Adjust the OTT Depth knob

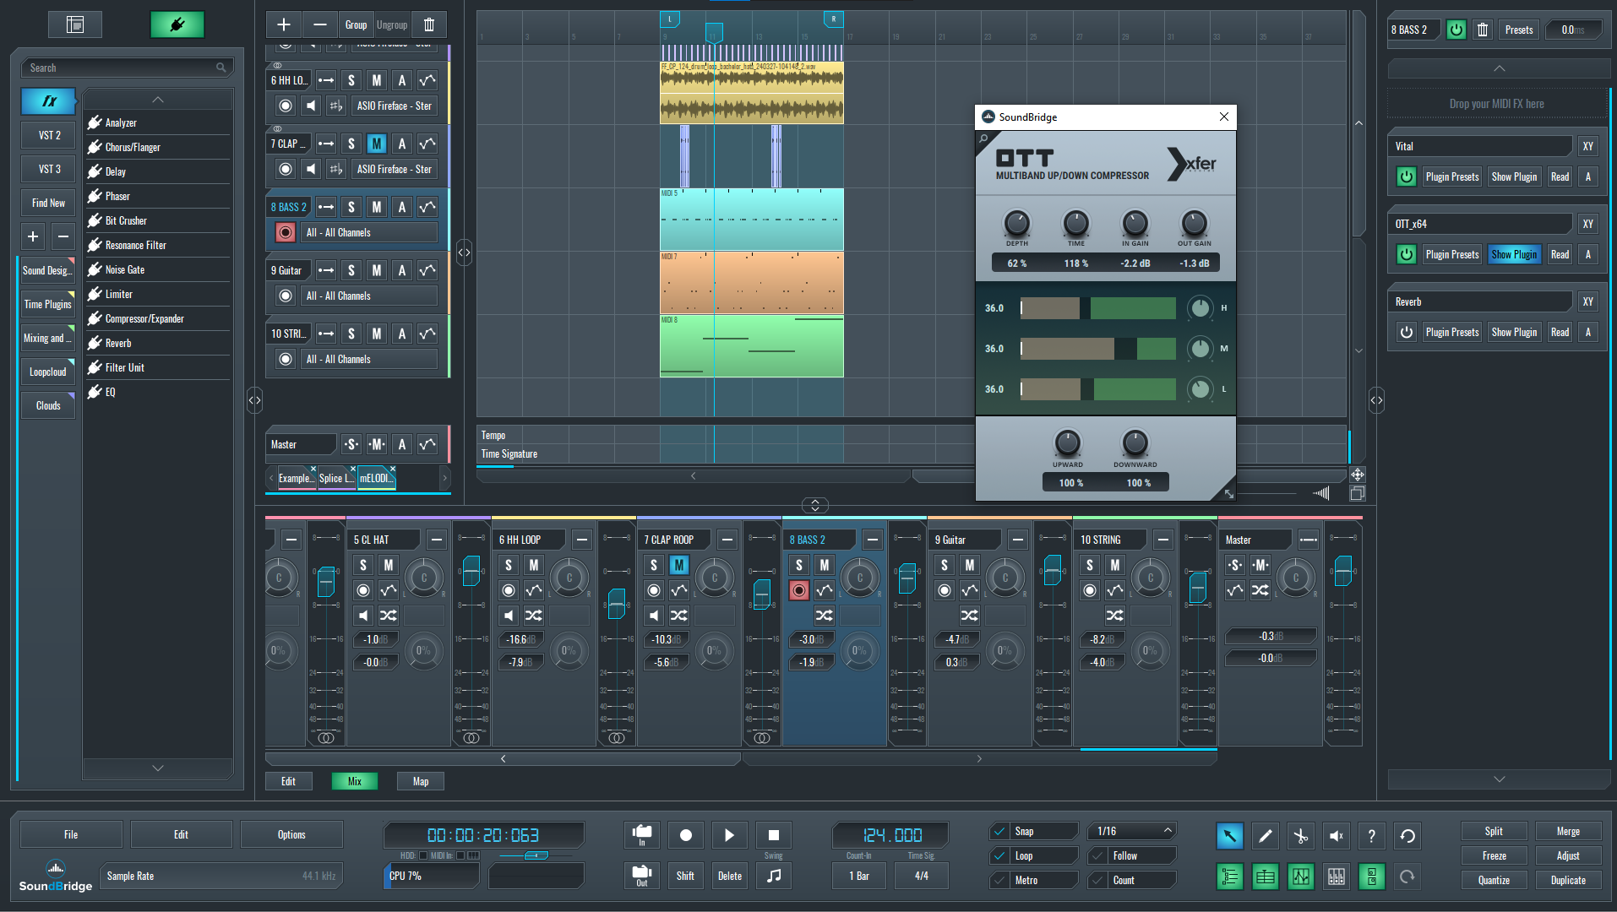click(1016, 223)
